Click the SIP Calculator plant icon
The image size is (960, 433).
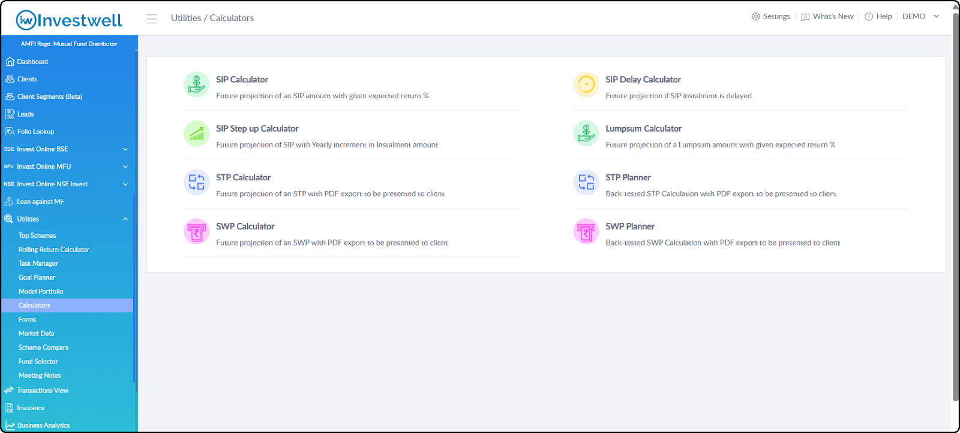[196, 84]
